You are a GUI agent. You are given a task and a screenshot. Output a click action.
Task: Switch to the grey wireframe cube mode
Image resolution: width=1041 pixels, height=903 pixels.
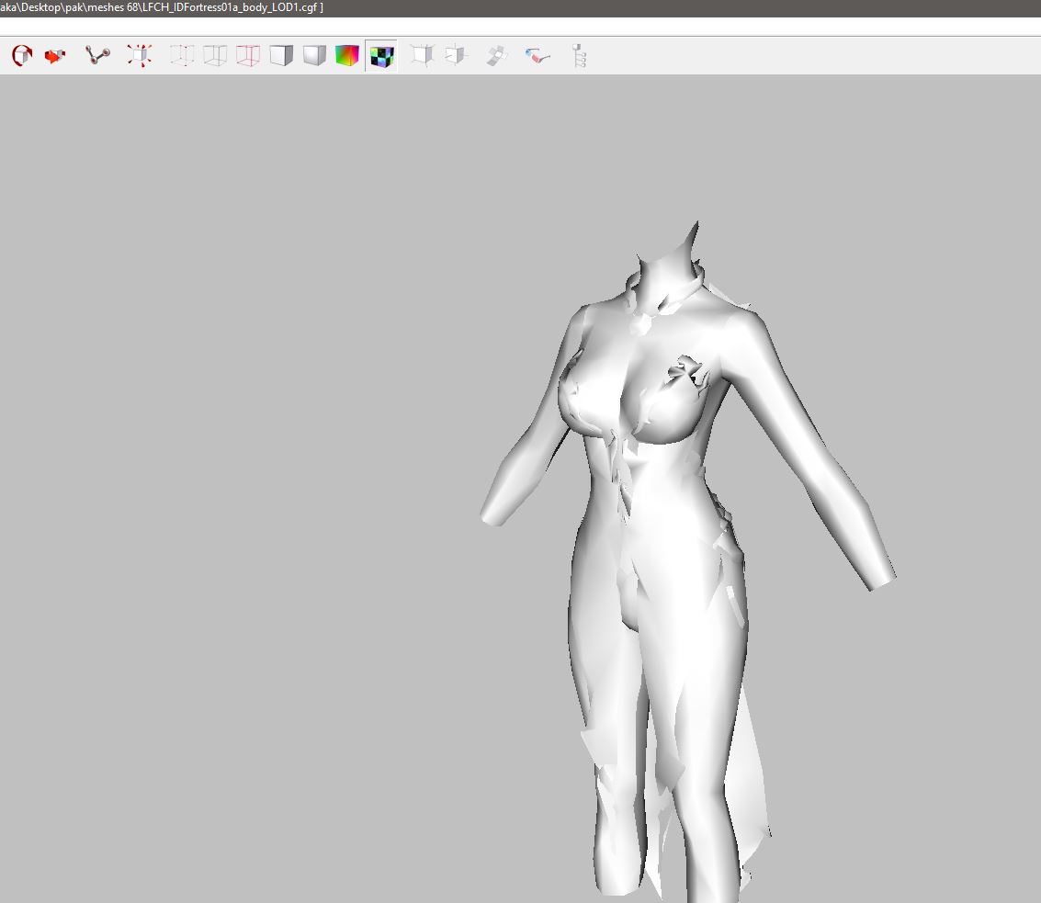pos(215,56)
